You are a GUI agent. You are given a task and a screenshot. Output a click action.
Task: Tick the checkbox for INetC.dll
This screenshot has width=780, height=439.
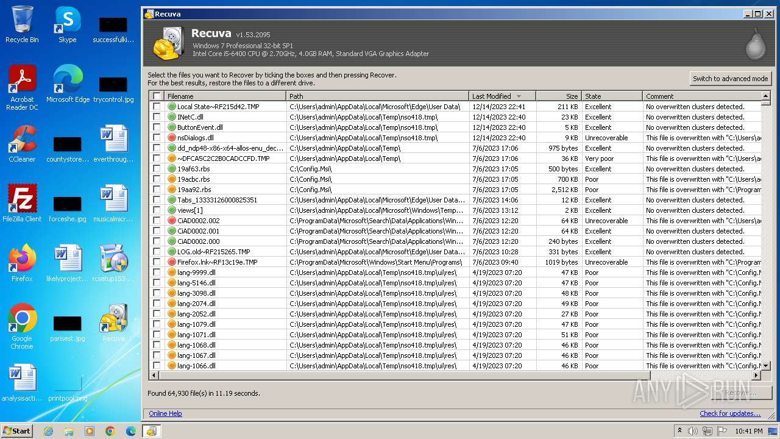[157, 117]
